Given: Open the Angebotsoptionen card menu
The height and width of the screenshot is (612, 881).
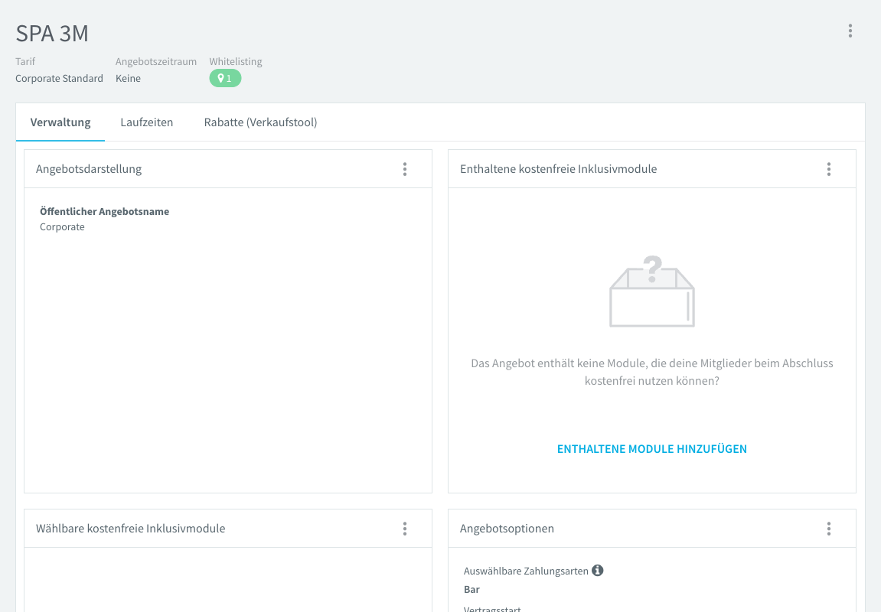Looking at the screenshot, I should coord(829,529).
